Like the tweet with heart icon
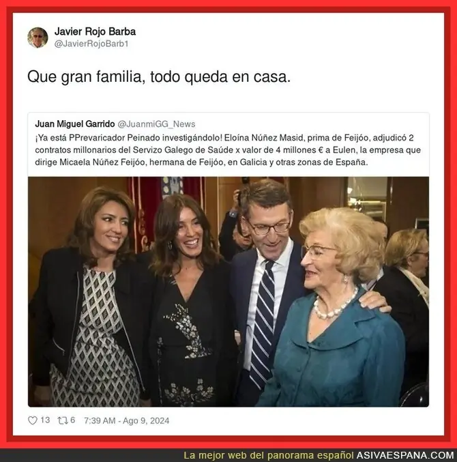457x462 pixels. coord(32,420)
